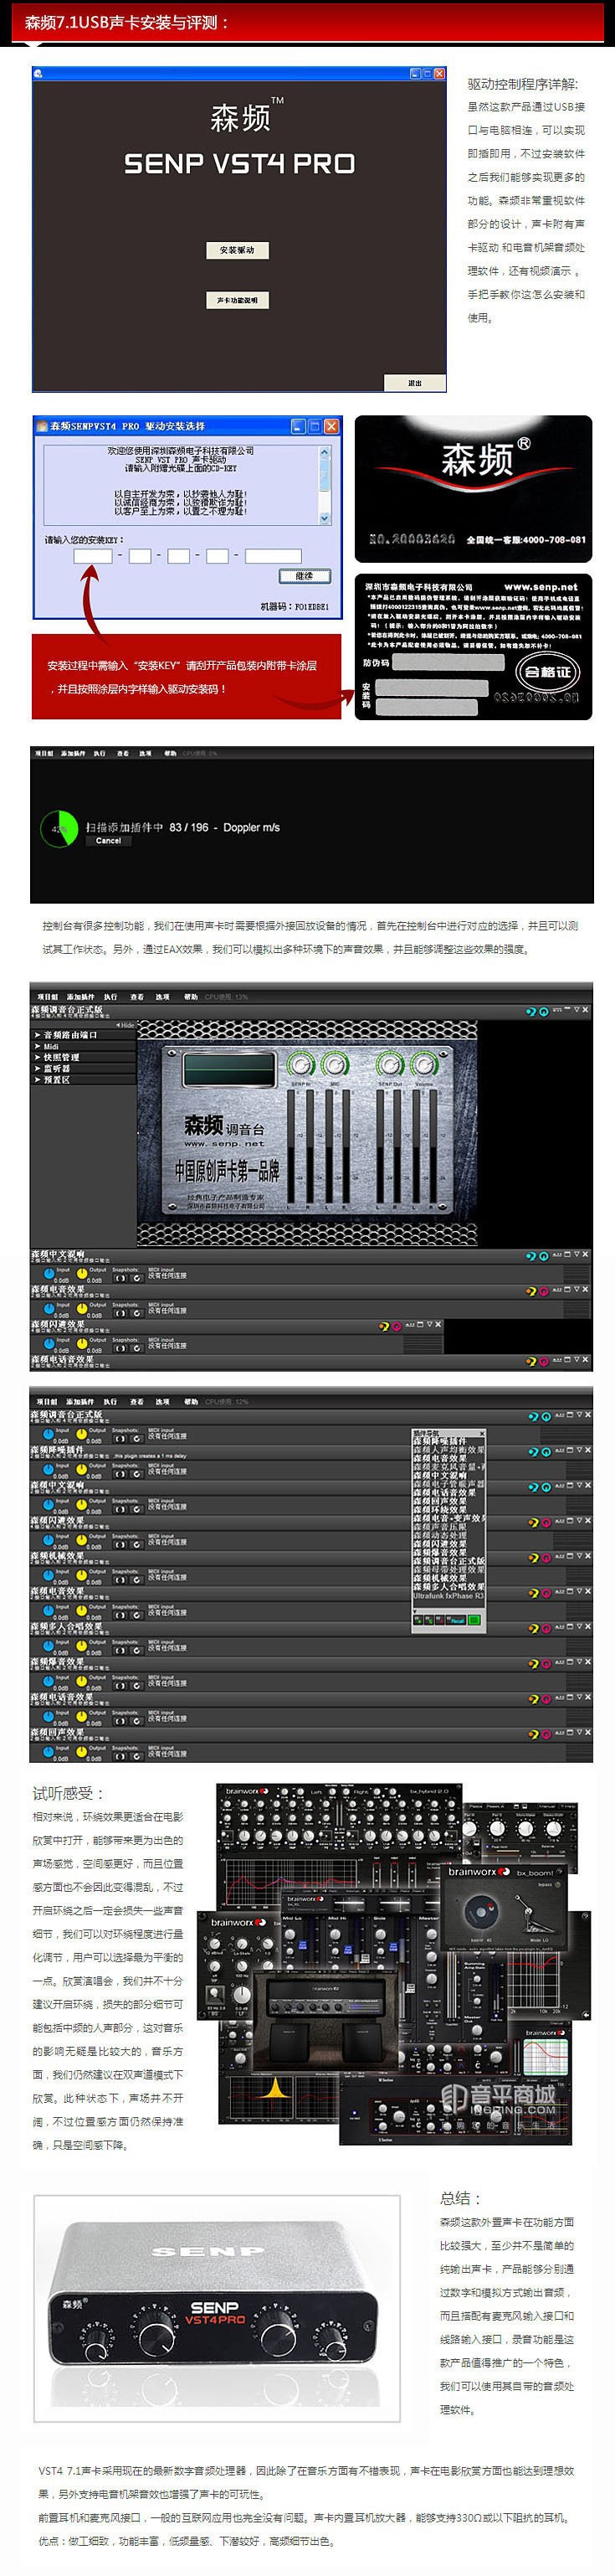615x2576 pixels.
Task: Toggle cyan power icon on 森频调音台正式版 row
Action: 544,1012
